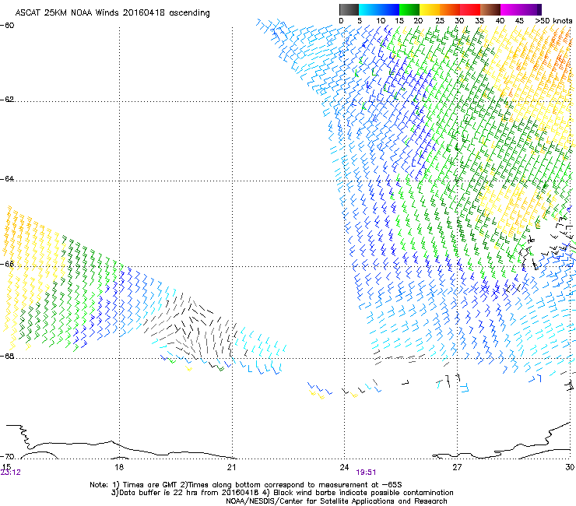Click the longitude label '18'
Screen dimensions: 576x506
click(x=119, y=467)
